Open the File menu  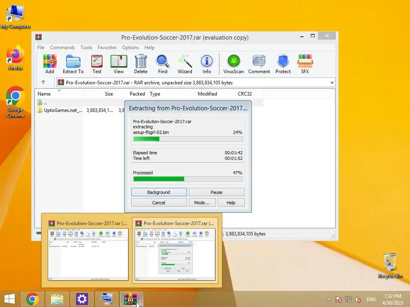[x=41, y=48]
